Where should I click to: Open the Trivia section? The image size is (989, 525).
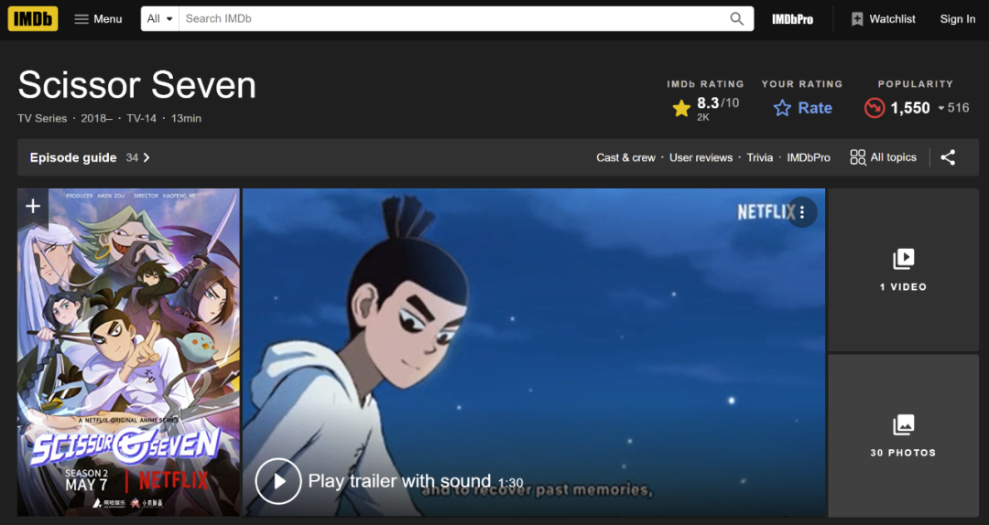(759, 157)
